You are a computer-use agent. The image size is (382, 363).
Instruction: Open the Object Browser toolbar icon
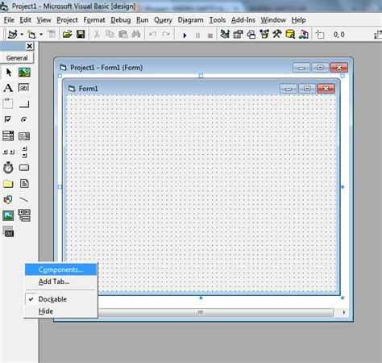pos(264,34)
